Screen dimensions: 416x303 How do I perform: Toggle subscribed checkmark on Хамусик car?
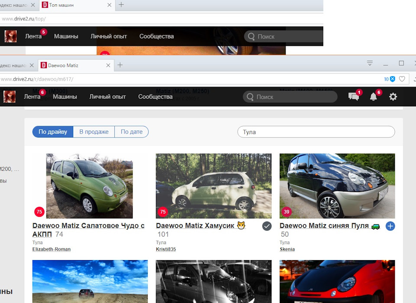pos(266,226)
